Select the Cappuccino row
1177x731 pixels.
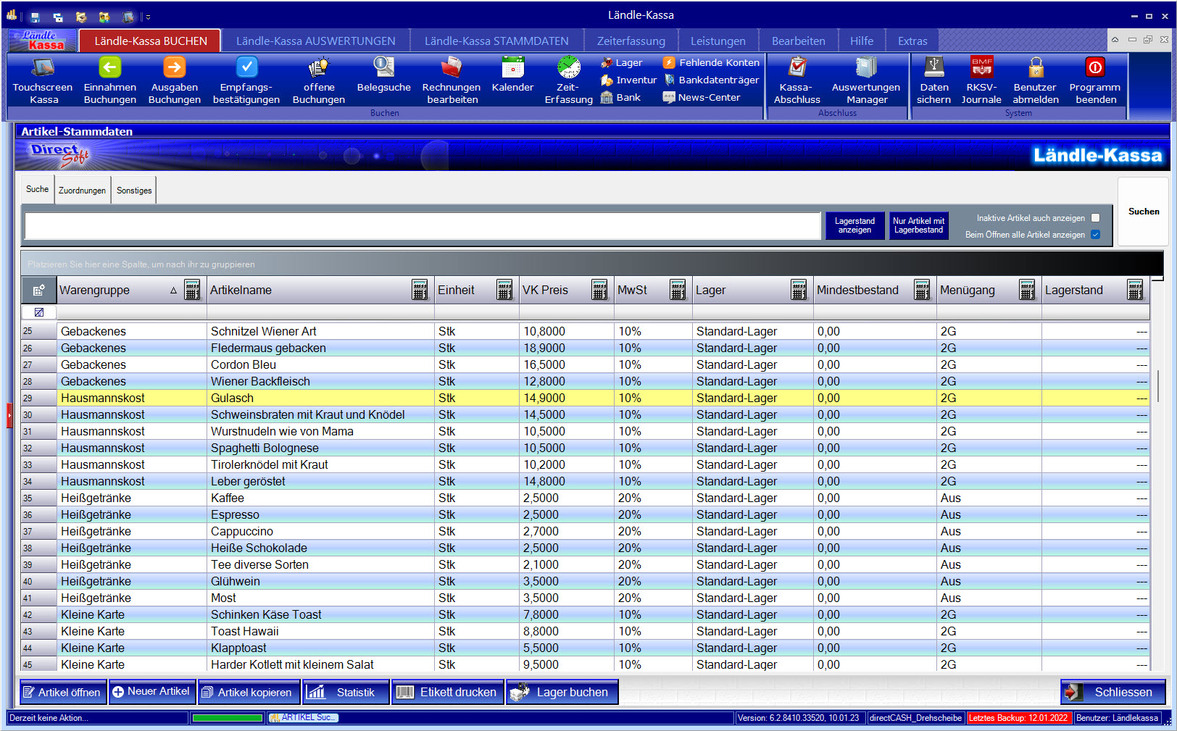pyautogui.click(x=585, y=531)
